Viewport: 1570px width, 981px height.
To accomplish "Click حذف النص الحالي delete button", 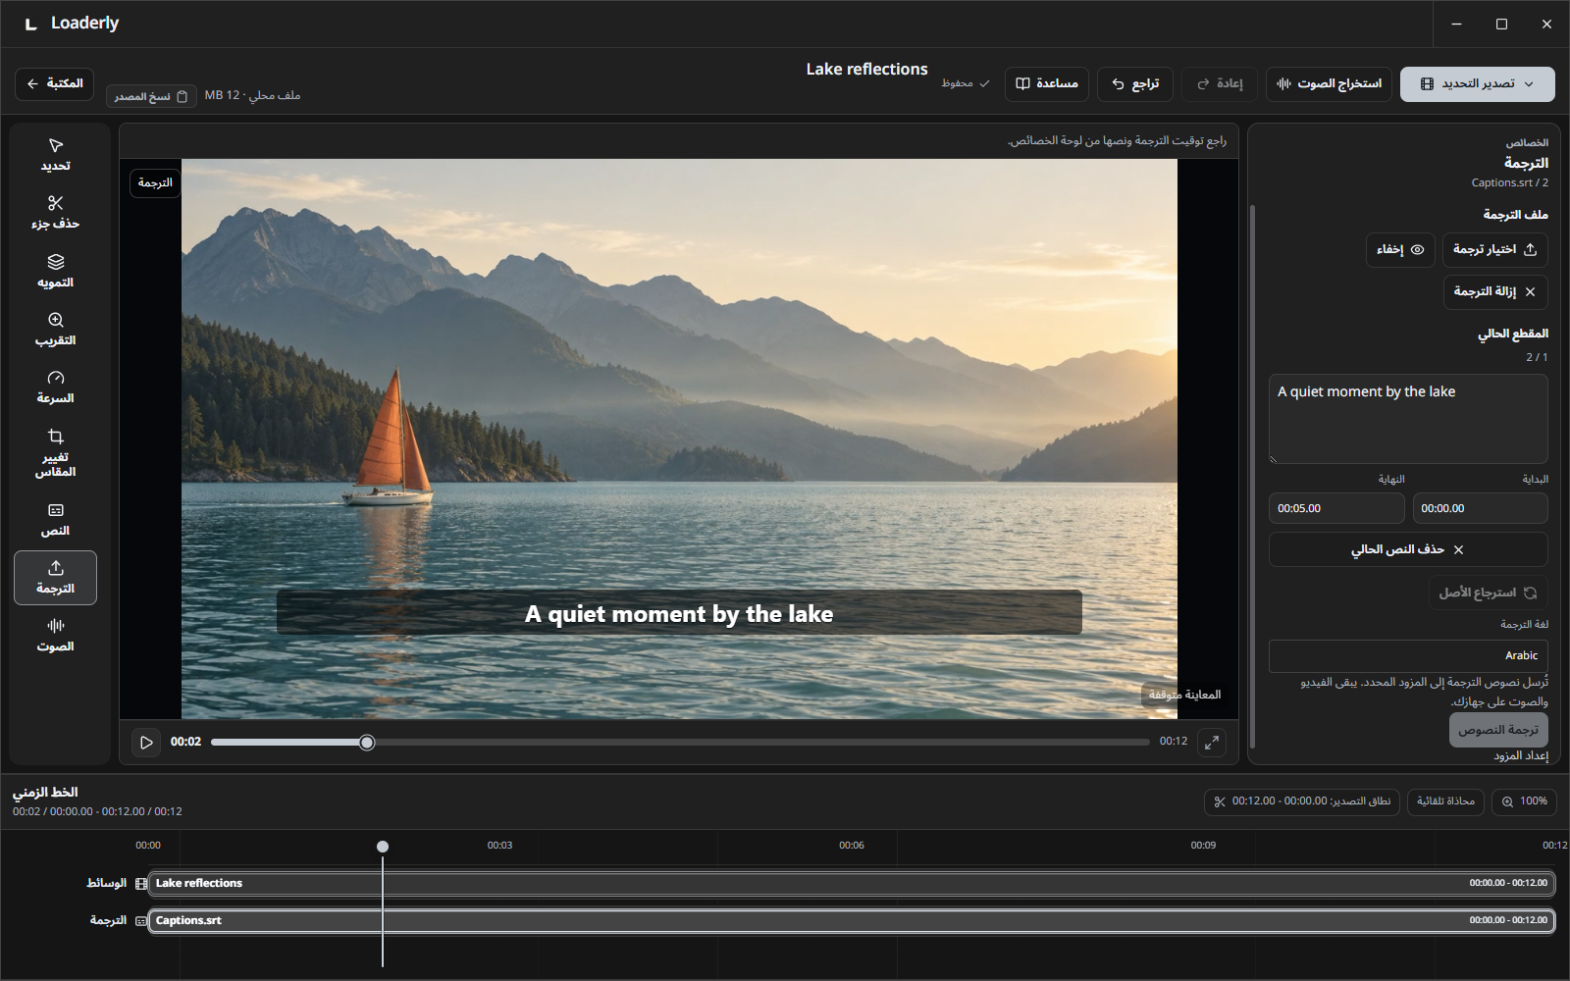I will click(x=1408, y=549).
